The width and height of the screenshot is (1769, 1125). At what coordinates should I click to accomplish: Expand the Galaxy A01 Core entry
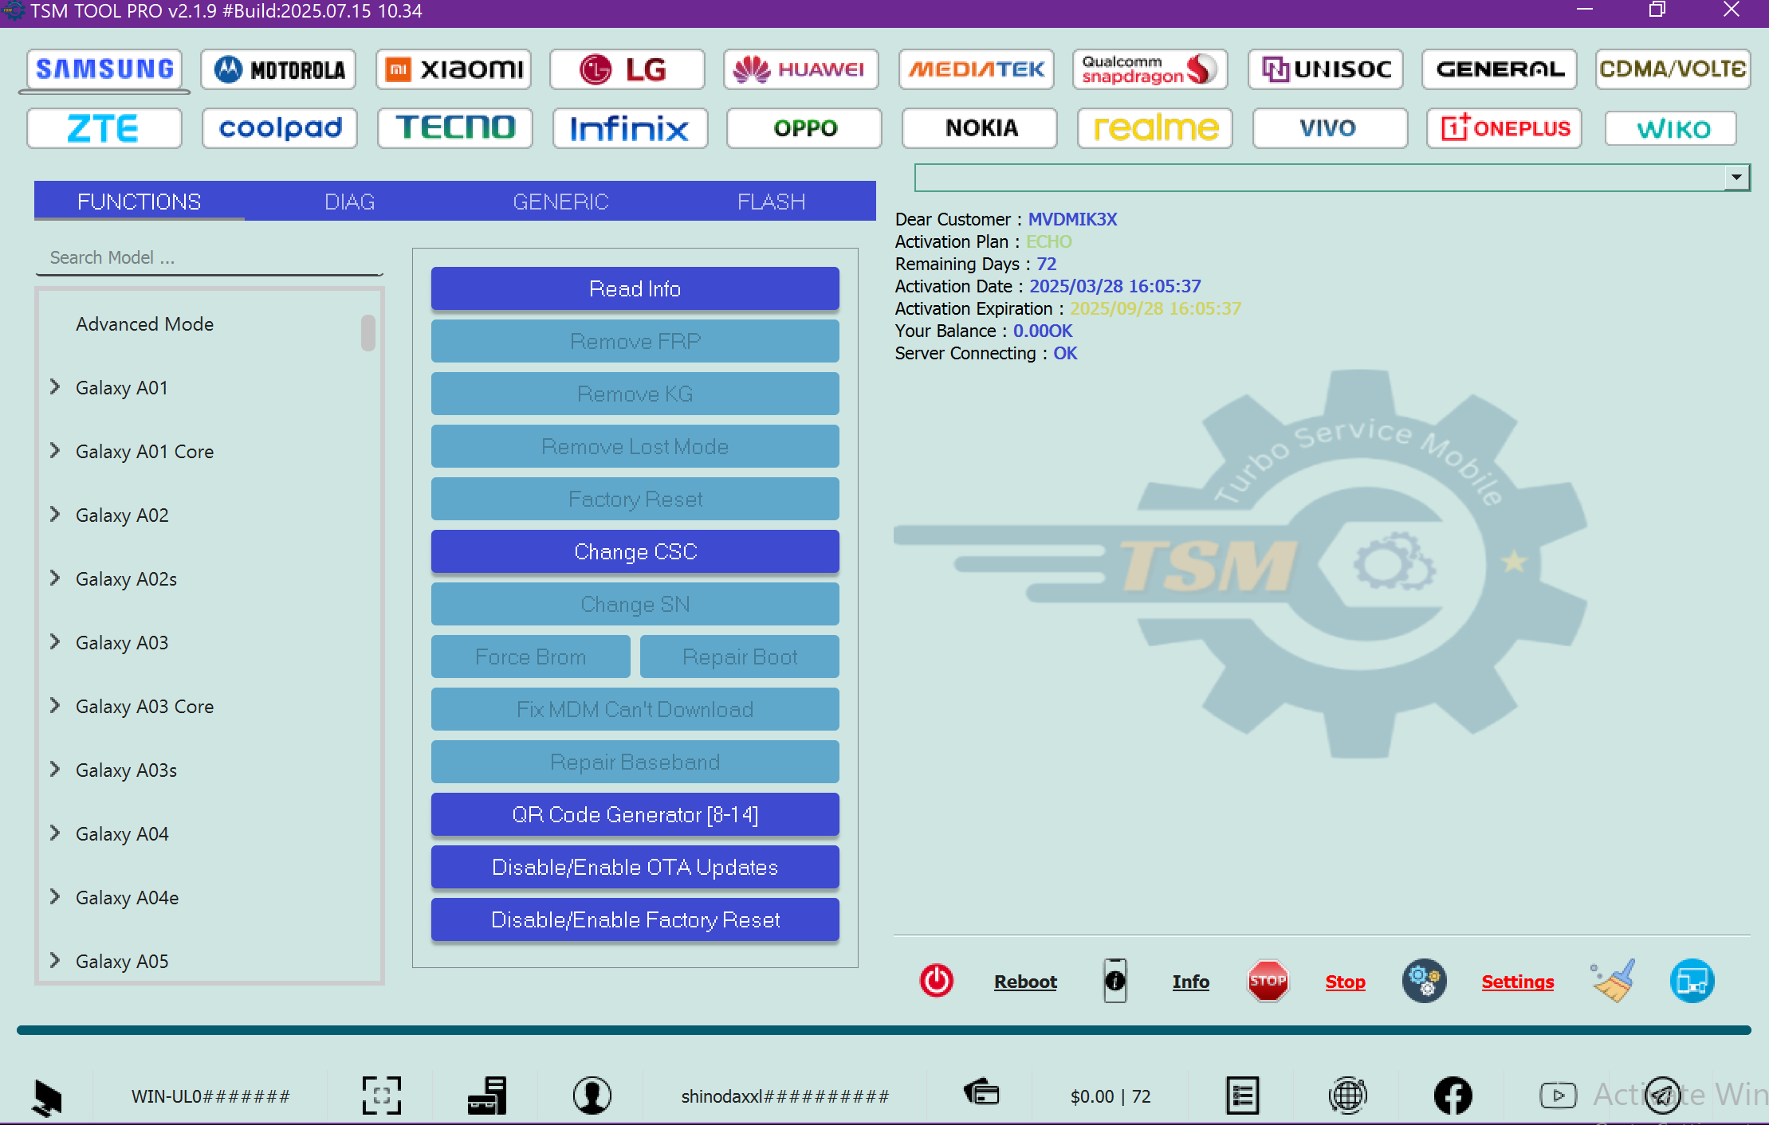point(55,451)
